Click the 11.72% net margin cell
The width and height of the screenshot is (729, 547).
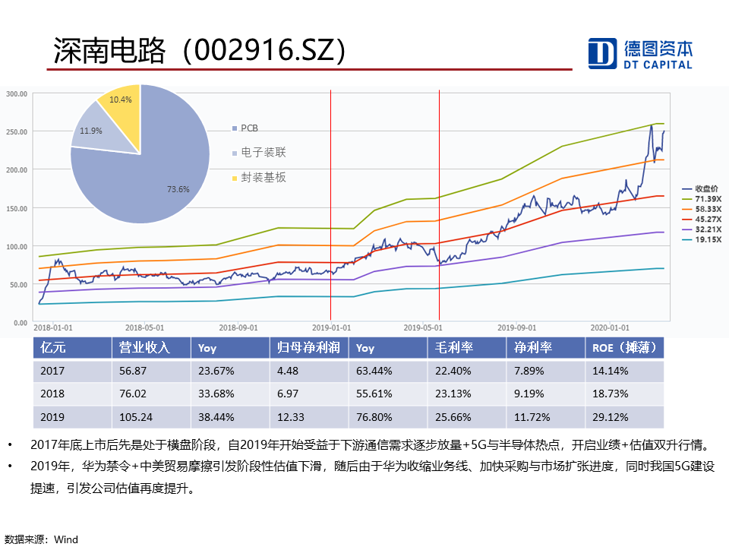(546, 417)
